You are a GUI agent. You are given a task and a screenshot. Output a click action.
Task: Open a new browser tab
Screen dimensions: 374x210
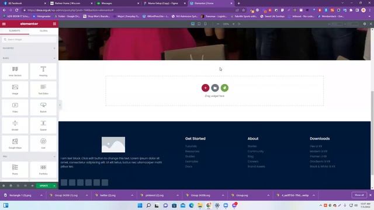point(238,3)
